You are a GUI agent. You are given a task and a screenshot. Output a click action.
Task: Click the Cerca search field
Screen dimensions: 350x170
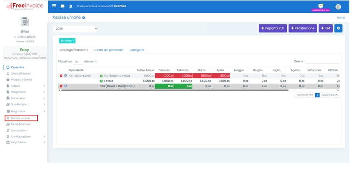[322, 61]
